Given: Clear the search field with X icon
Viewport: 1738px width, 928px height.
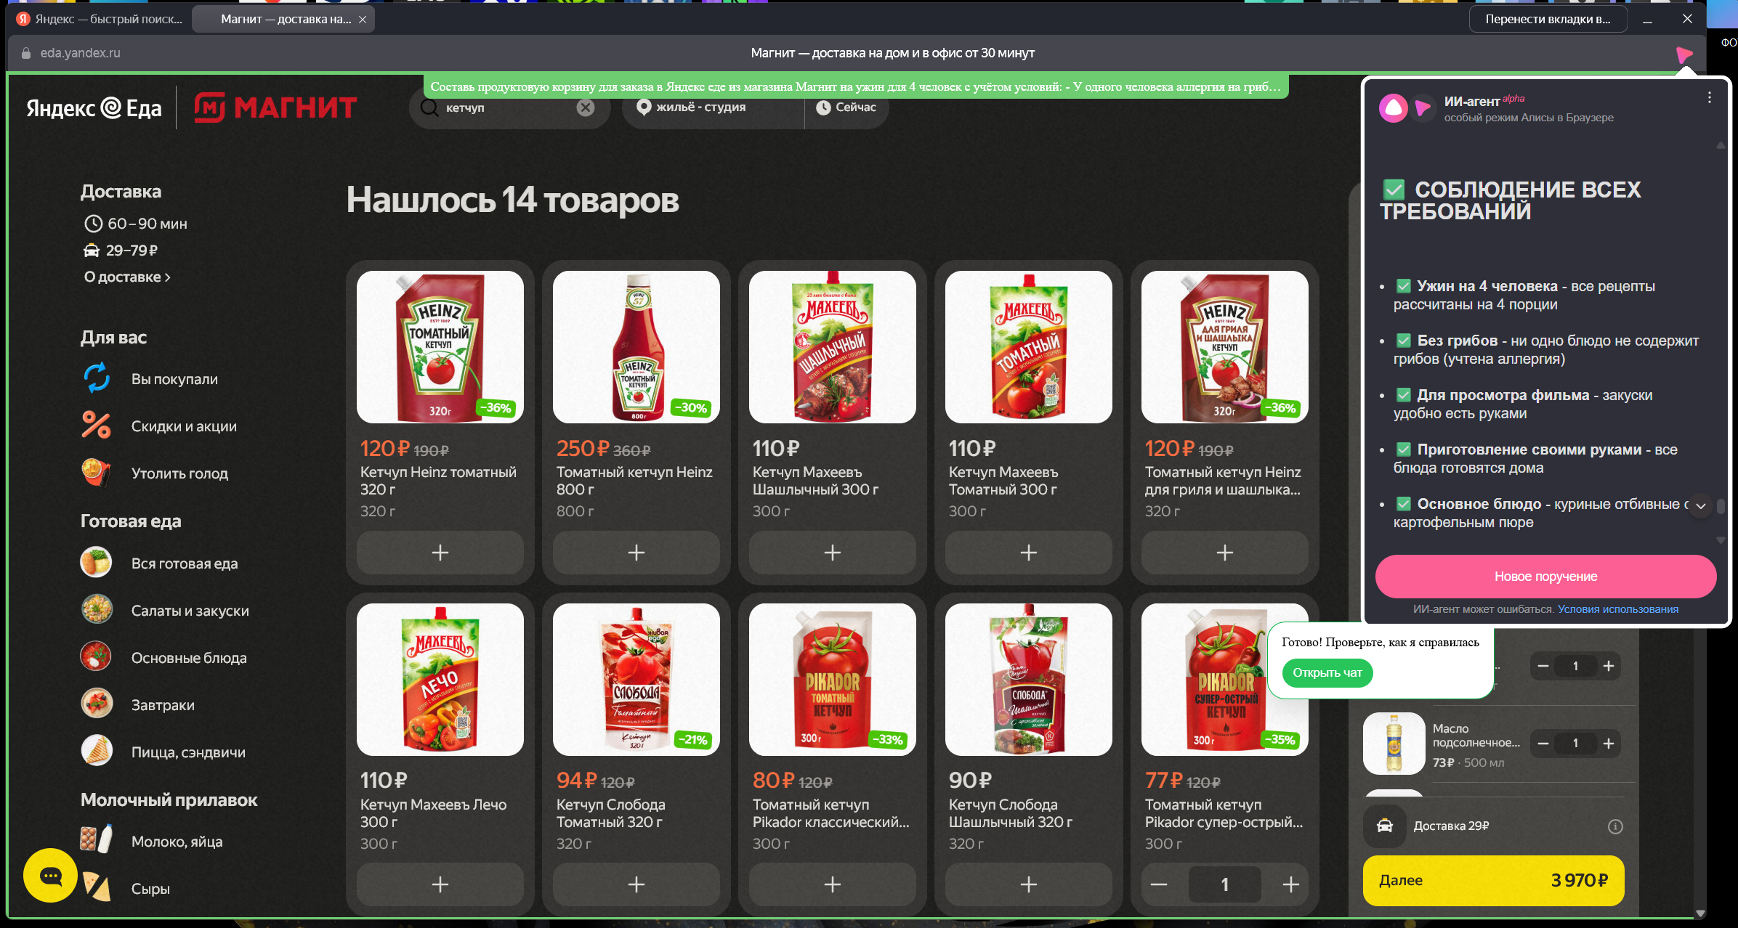Looking at the screenshot, I should tap(585, 107).
